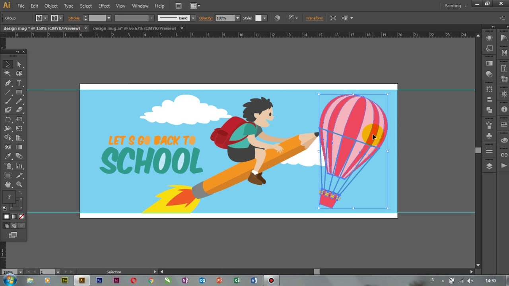Screen dimensions: 509x286
Task: Change the screen mode
Action: (x=13, y=235)
